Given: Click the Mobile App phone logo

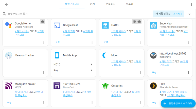Looking at the screenshot, I should [x=57, y=55].
